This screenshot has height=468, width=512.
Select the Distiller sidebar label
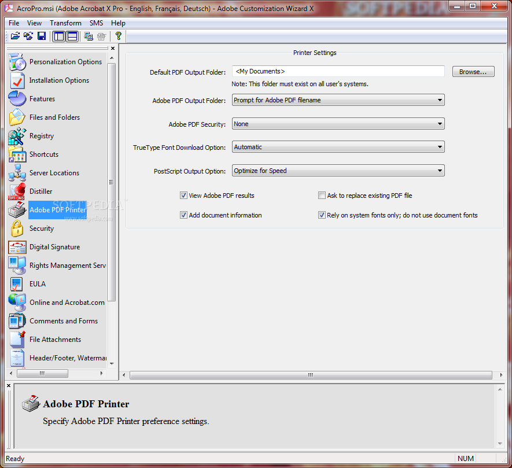click(41, 191)
